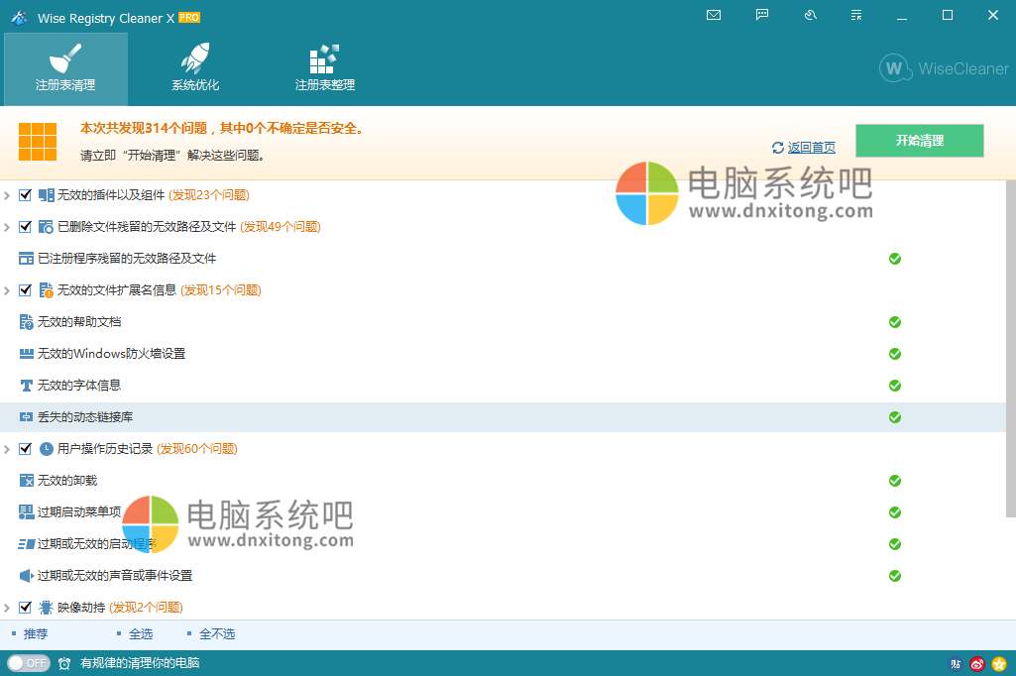This screenshot has width=1016, height=676.
Task: Open the menu list icon in title bar
Action: coord(856,15)
